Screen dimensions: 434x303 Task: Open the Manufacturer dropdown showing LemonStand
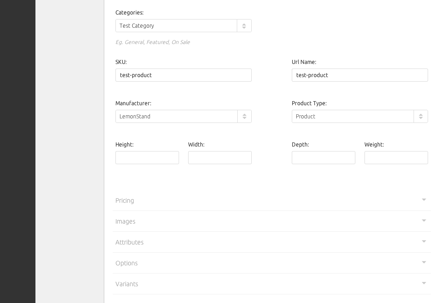(176, 117)
